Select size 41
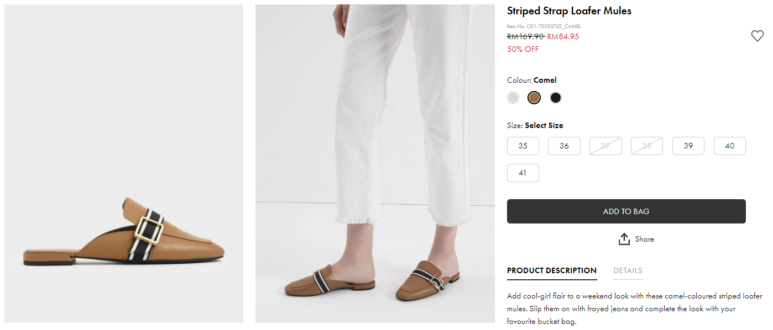This screenshot has height=330, width=773. (523, 173)
